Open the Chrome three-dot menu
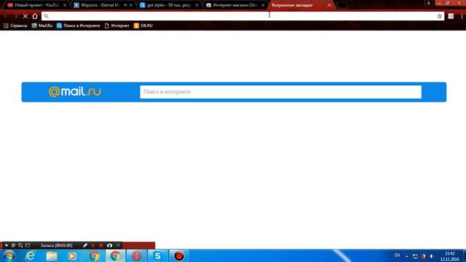 click(x=462, y=16)
